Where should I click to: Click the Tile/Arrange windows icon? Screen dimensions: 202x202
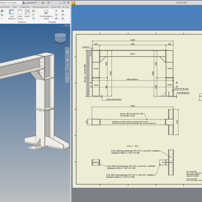34,11
